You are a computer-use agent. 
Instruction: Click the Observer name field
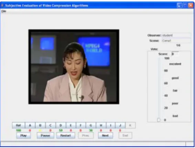pyautogui.click(x=176, y=35)
